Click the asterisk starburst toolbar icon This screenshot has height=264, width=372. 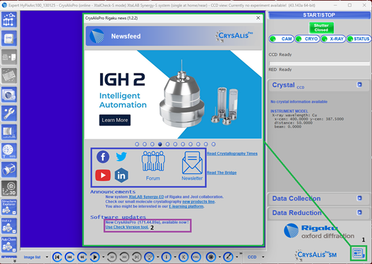(x=211, y=257)
